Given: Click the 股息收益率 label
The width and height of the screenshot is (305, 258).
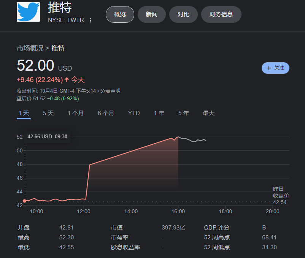Looking at the screenshot, I should (x=125, y=247).
